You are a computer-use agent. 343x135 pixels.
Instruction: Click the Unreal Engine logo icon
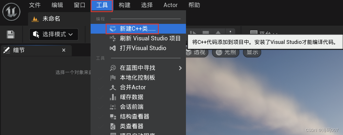pyautogui.click(x=12, y=11)
